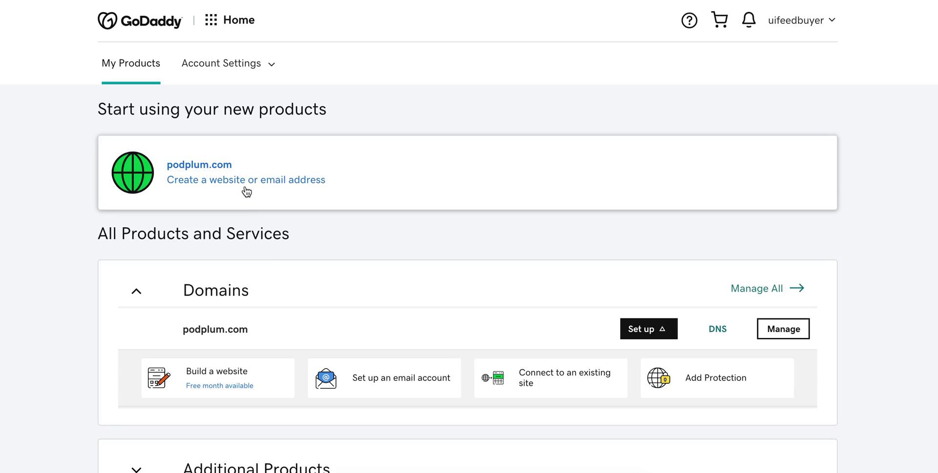Select the My Products tab
938x473 pixels.
pos(131,63)
